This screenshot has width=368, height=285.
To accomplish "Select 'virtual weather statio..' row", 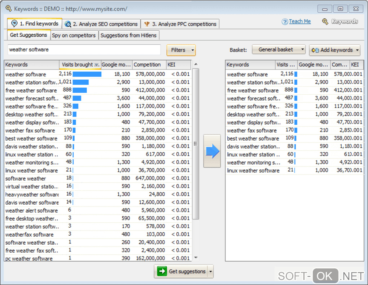I will pyautogui.click(x=98, y=186).
